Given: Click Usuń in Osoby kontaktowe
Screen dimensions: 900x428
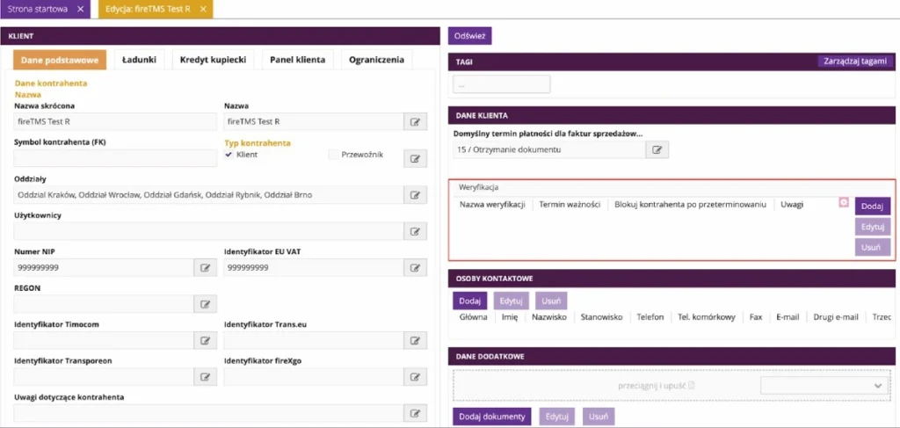Looking at the screenshot, I should click(551, 301).
